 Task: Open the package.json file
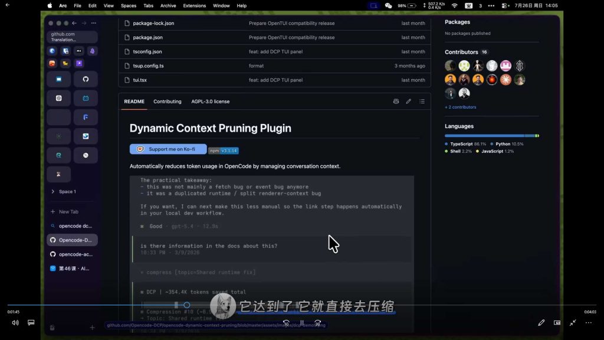tap(147, 37)
